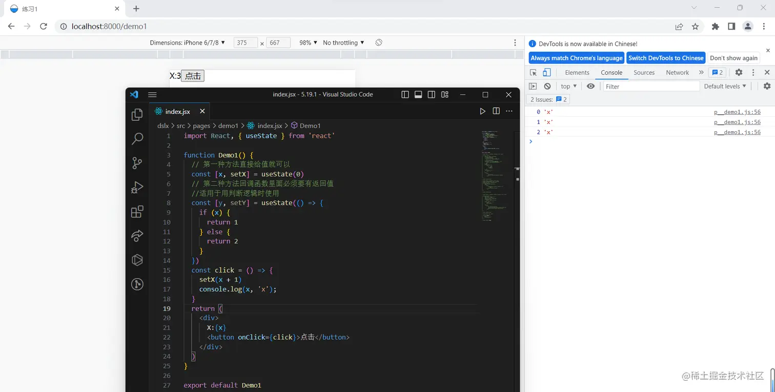This screenshot has height=392, width=775.
Task: Close the index.jsx tab in VS Code
Action: pyautogui.click(x=202, y=111)
